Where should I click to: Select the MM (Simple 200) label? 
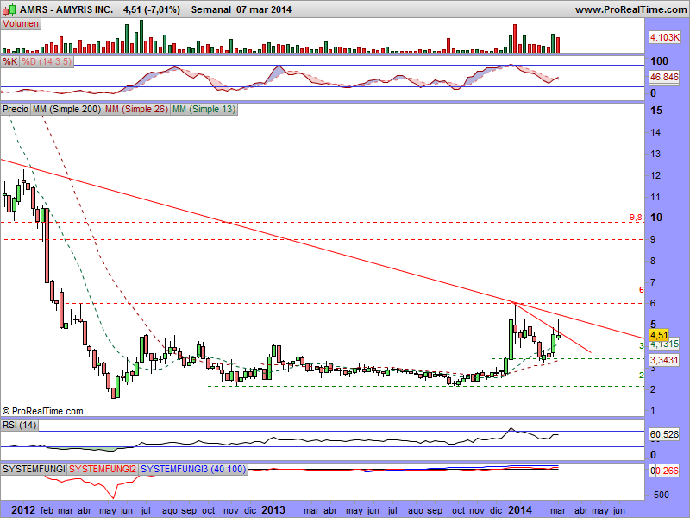click(x=66, y=109)
